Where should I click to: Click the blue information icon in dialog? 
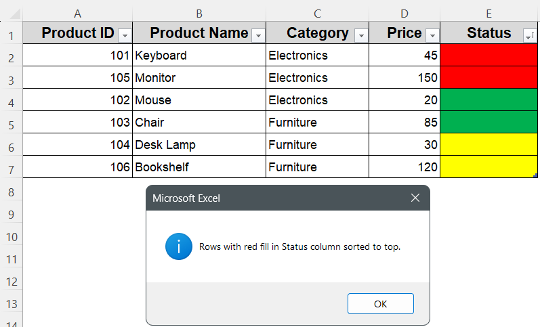pos(179,246)
